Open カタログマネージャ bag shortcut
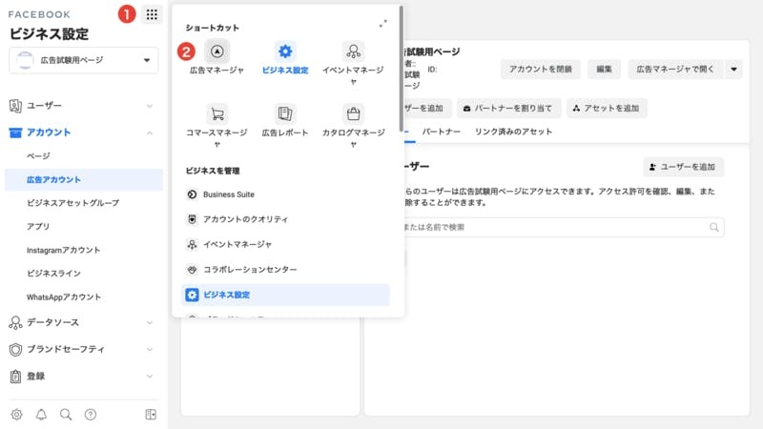 [x=353, y=114]
